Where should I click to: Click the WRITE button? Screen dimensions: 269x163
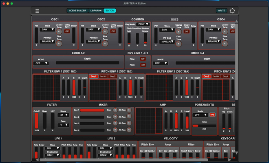pyautogui.click(x=221, y=11)
